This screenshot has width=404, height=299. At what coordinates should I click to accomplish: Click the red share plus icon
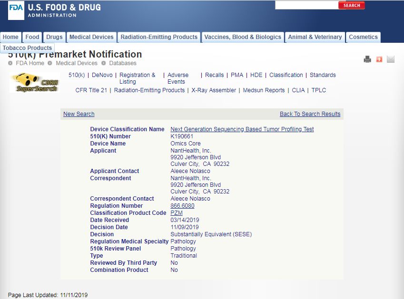(x=379, y=59)
